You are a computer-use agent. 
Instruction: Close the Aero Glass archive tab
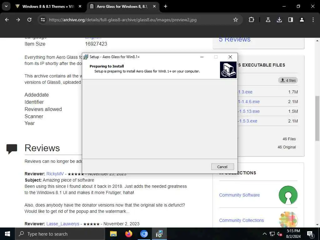(154, 6)
